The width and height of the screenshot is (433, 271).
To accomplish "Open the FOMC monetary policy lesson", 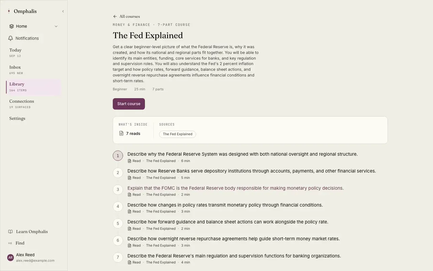I will [x=235, y=188].
